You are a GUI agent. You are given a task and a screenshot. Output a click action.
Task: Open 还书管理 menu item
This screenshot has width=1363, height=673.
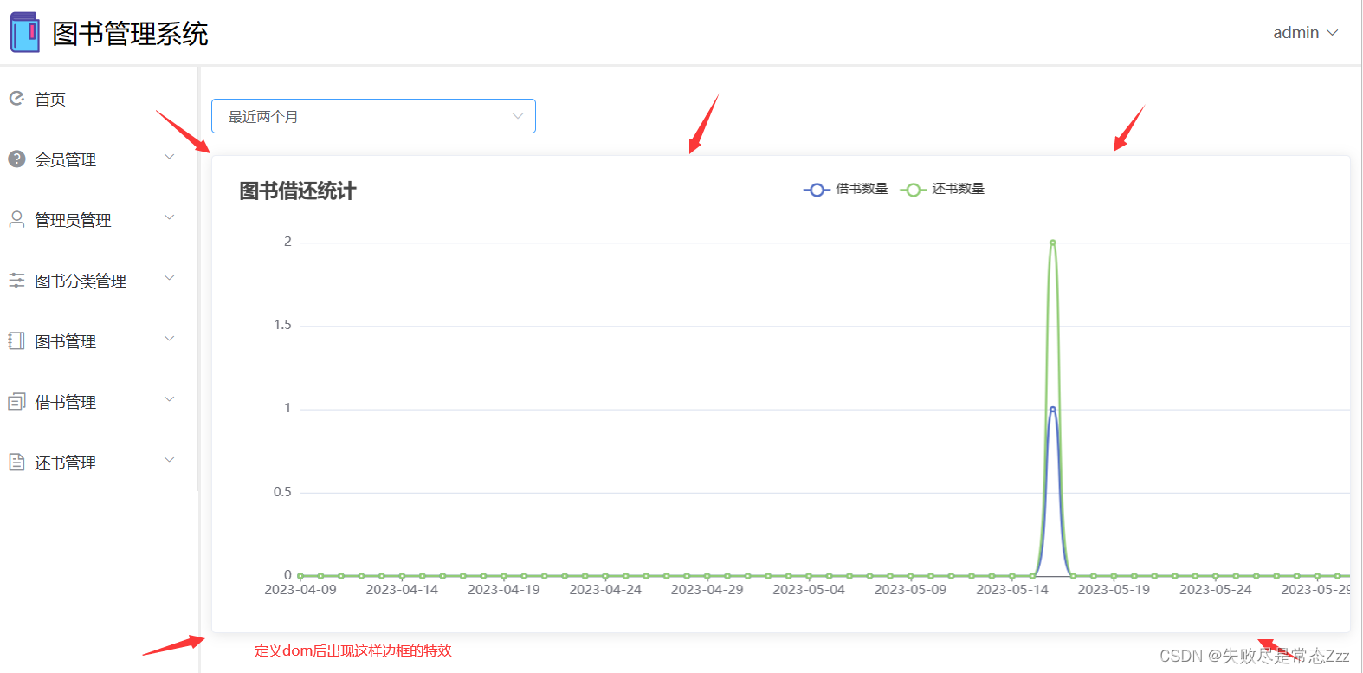[x=98, y=463]
